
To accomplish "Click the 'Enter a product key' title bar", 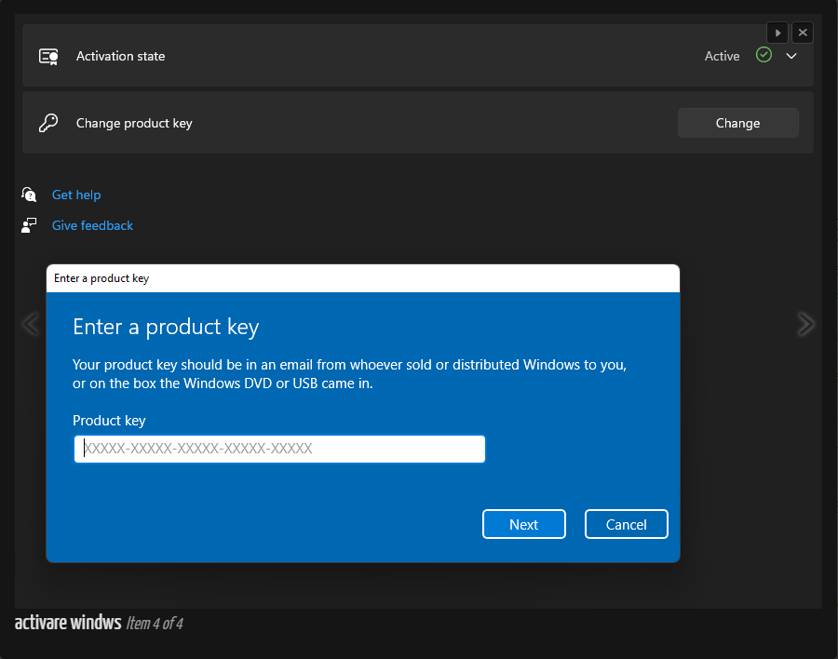I will coord(363,278).
